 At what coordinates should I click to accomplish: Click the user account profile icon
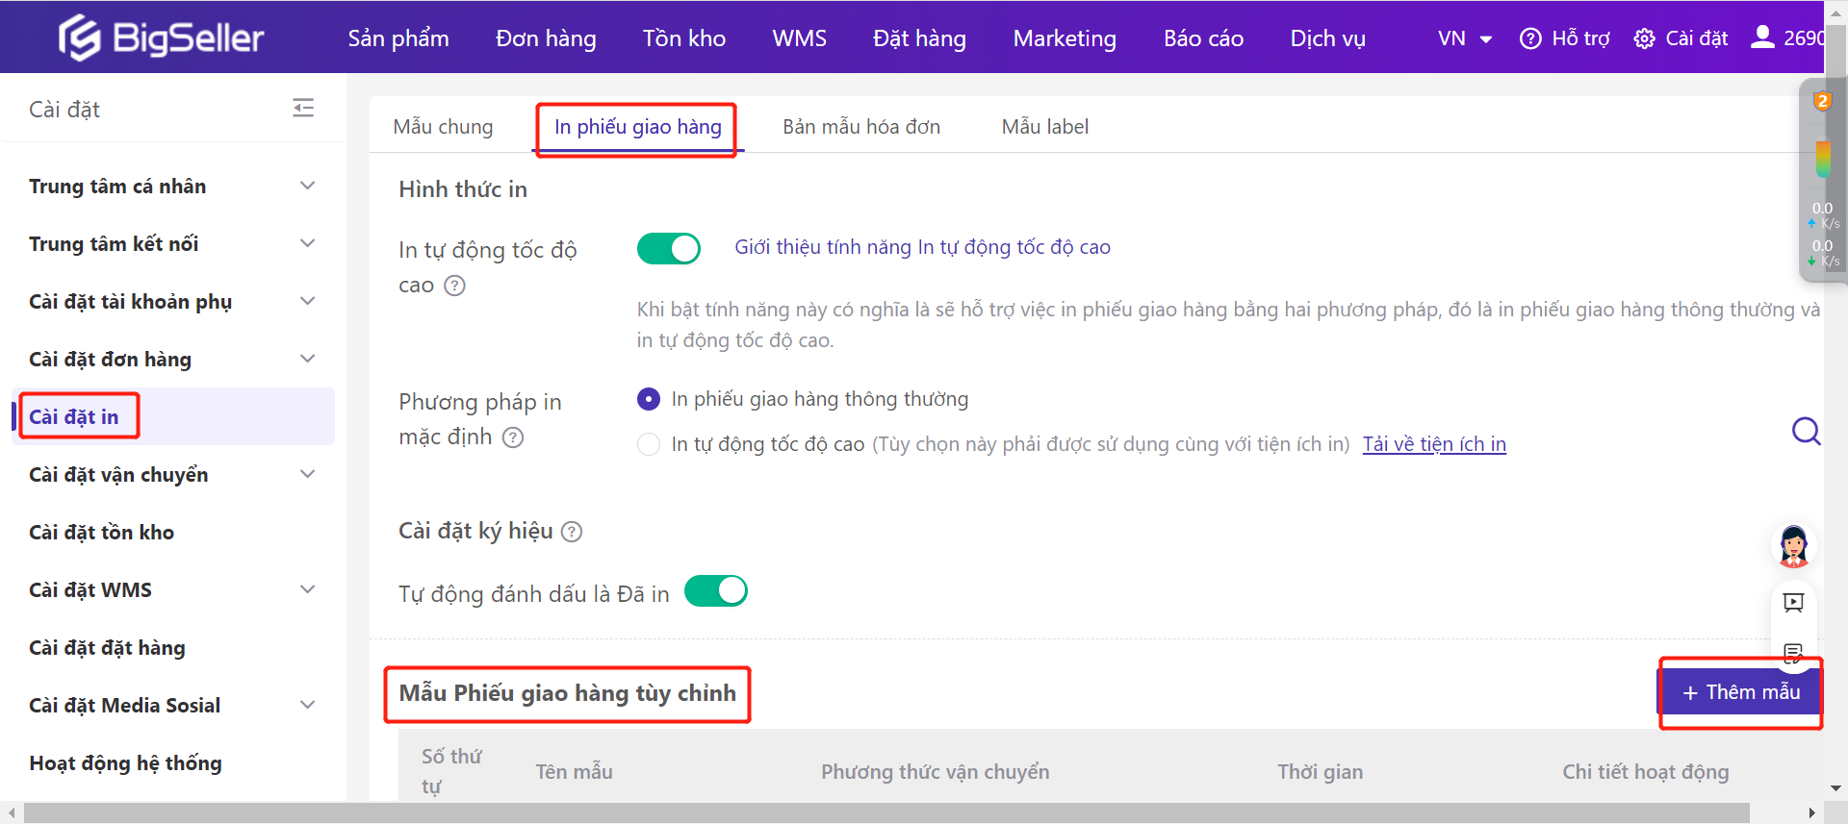[x=1762, y=37]
